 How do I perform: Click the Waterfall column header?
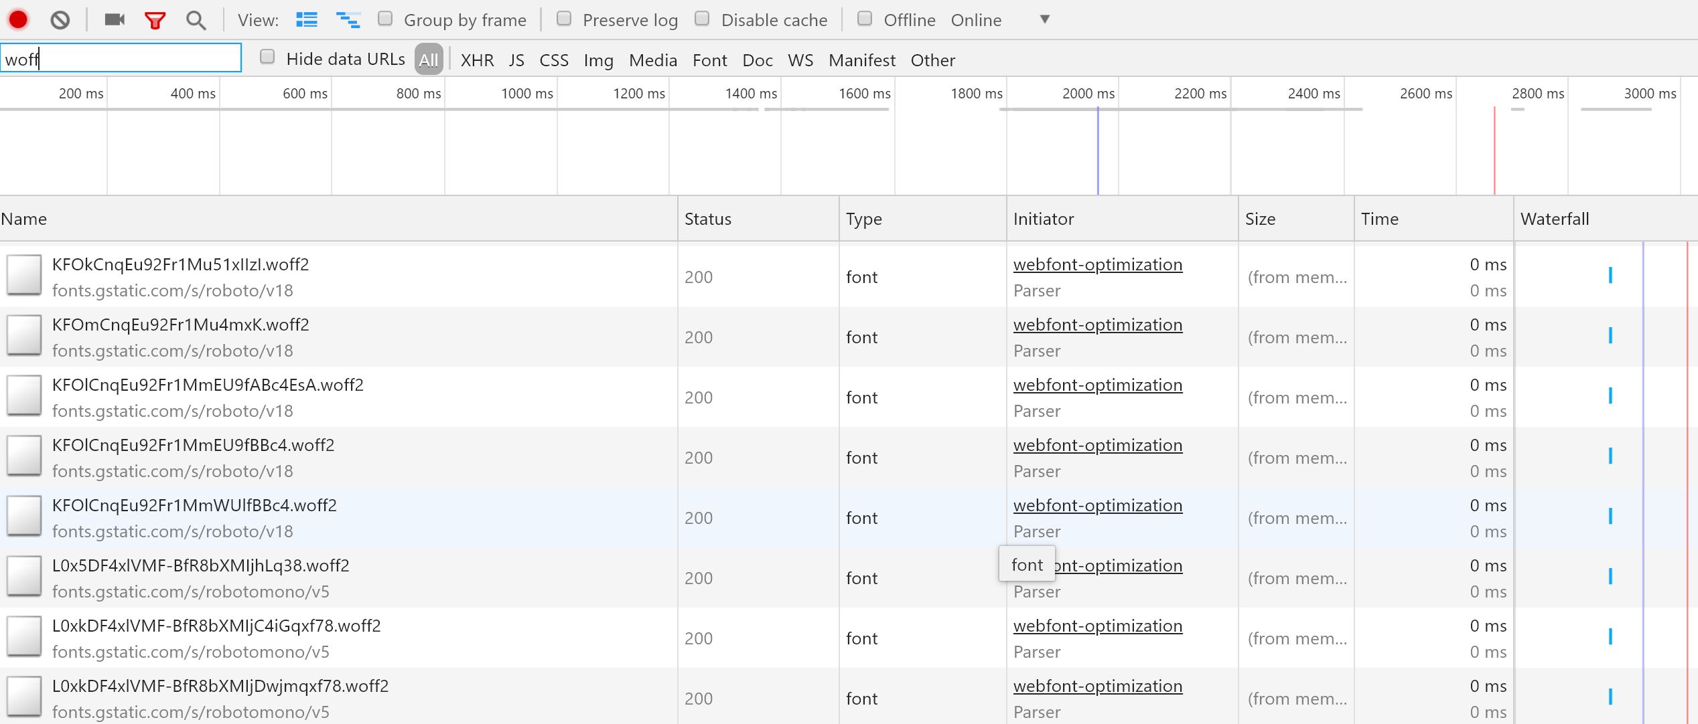pyautogui.click(x=1606, y=219)
